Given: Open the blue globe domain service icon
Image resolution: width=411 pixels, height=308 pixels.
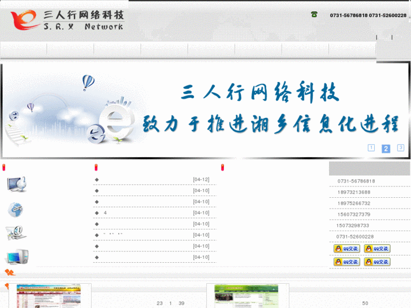Looking at the screenshot, I should click(15, 210).
